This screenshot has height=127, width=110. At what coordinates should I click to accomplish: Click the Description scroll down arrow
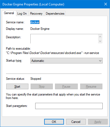click(x=100, y=41)
